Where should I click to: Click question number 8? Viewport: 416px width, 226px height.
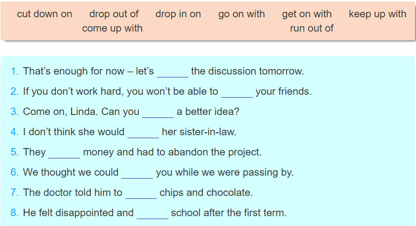(x=15, y=213)
